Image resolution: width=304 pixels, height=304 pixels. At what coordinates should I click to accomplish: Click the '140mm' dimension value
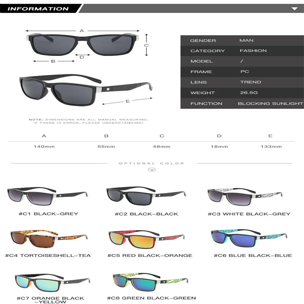coord(44,147)
